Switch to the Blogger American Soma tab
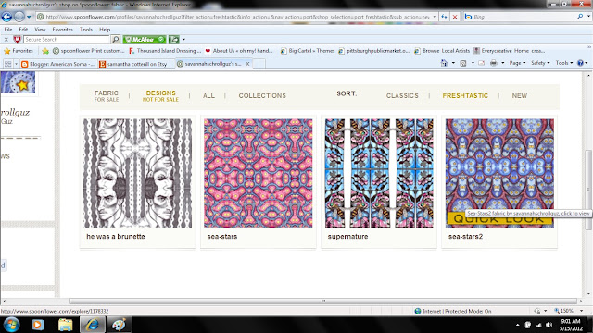 [58, 64]
